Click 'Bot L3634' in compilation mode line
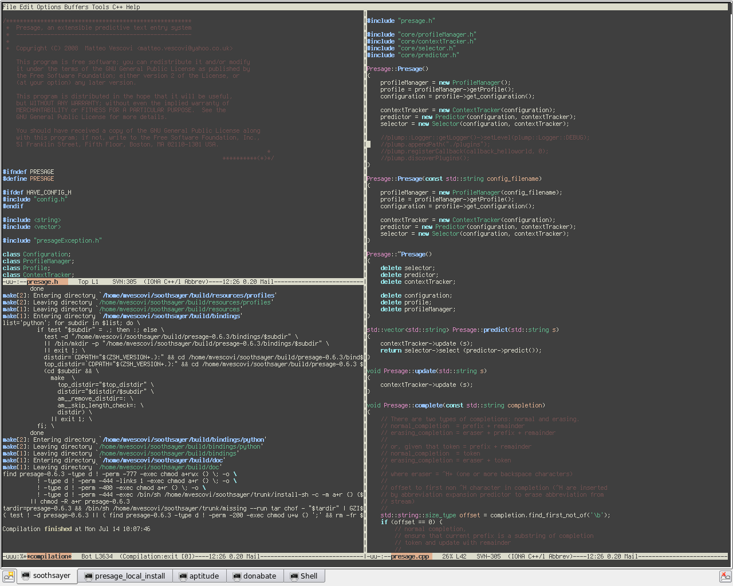The height and width of the screenshot is (586, 733). pos(97,556)
